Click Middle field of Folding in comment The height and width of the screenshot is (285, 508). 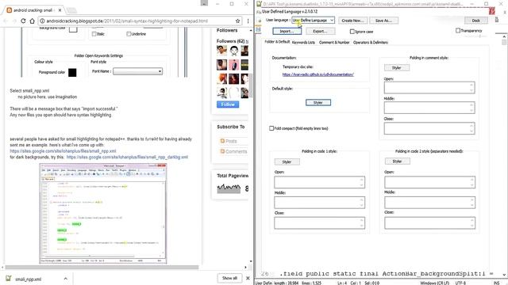[429, 108]
